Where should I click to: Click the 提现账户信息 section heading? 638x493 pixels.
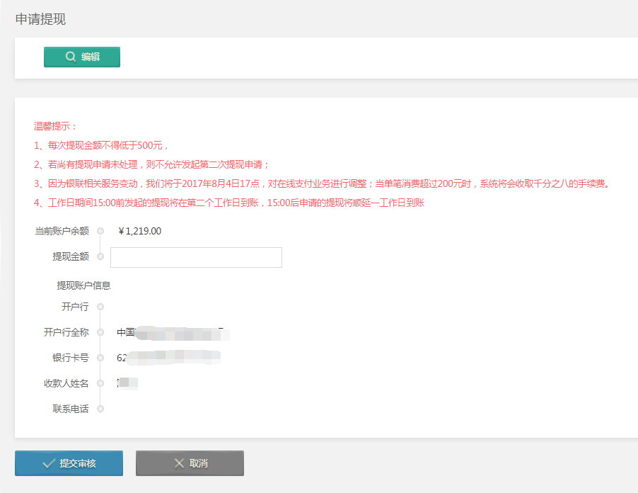[83, 285]
